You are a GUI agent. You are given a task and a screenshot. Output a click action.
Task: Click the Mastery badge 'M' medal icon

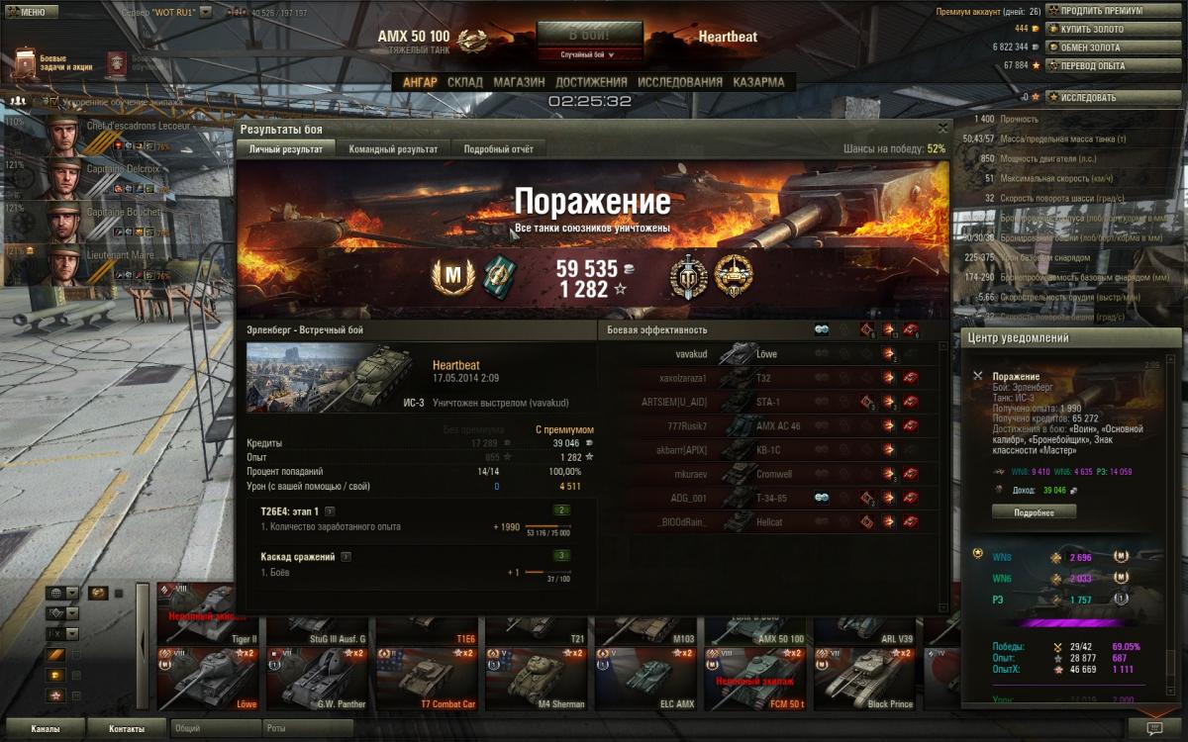[446, 275]
